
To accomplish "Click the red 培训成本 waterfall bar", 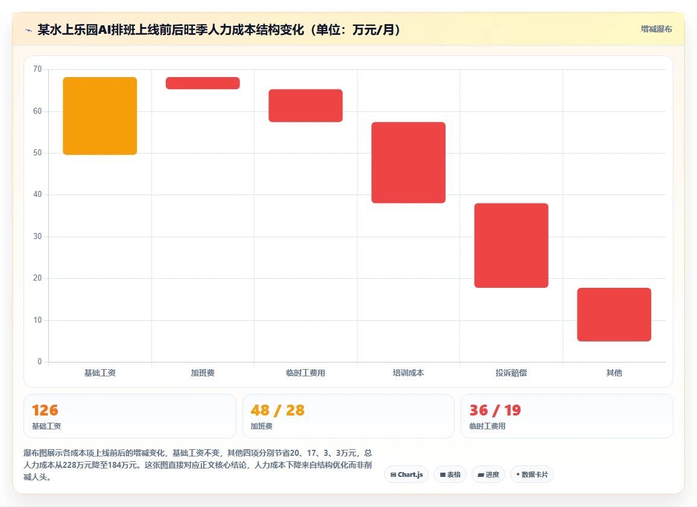I will point(409,163).
